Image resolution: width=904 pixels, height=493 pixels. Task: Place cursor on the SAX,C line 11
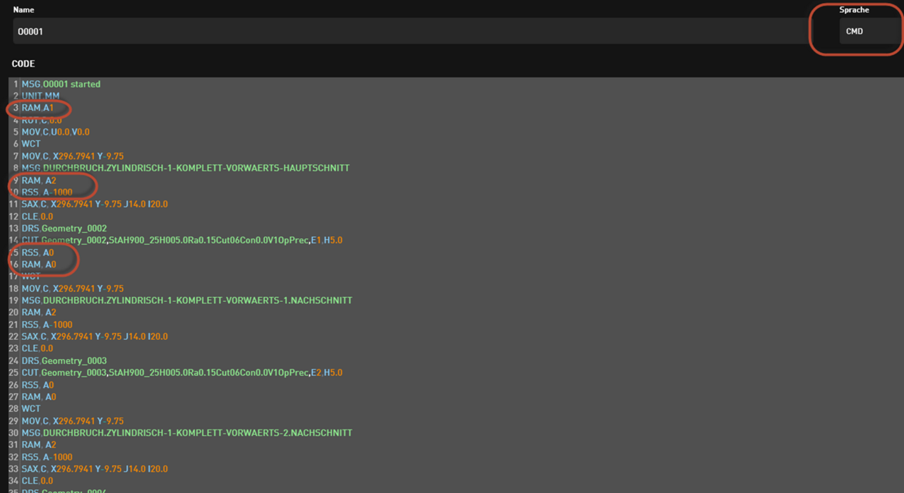(95, 204)
